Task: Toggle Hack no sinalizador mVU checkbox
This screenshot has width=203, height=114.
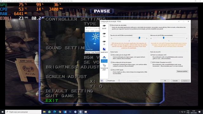Action: click(x=151, y=55)
